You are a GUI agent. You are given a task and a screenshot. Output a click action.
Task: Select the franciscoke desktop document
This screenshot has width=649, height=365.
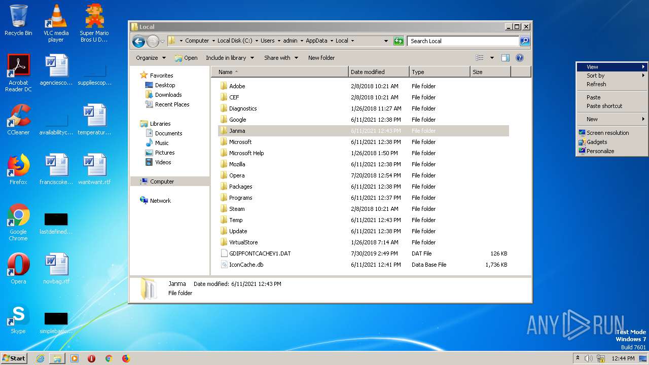56,170
